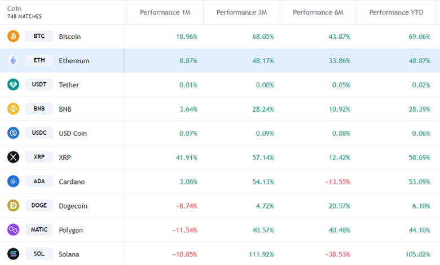This screenshot has height=265, width=440.
Task: Open the Solana coin name link
Action: [69, 254]
